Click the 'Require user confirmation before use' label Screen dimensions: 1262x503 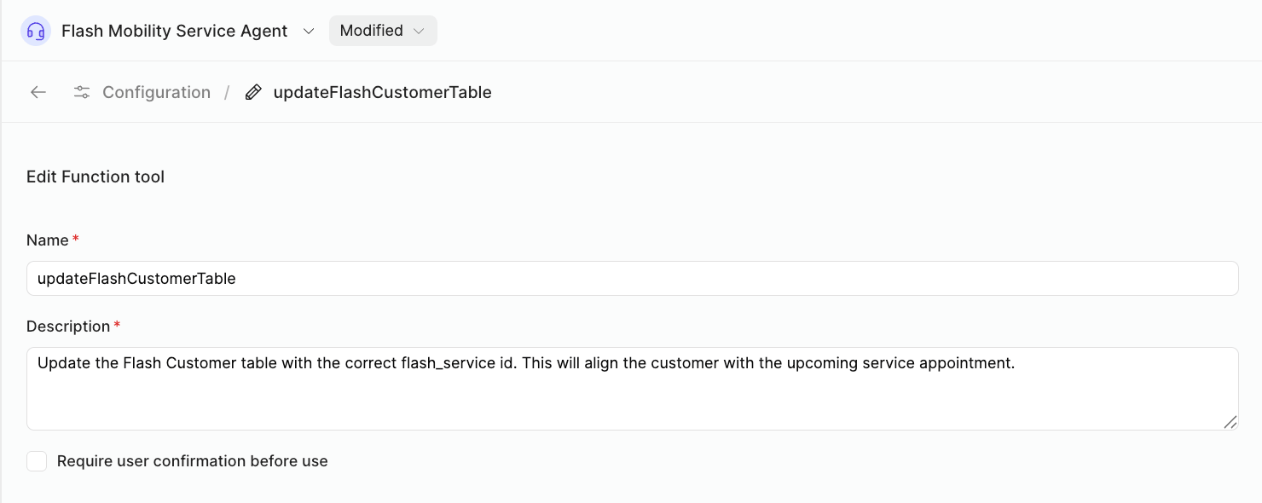pyautogui.click(x=193, y=461)
